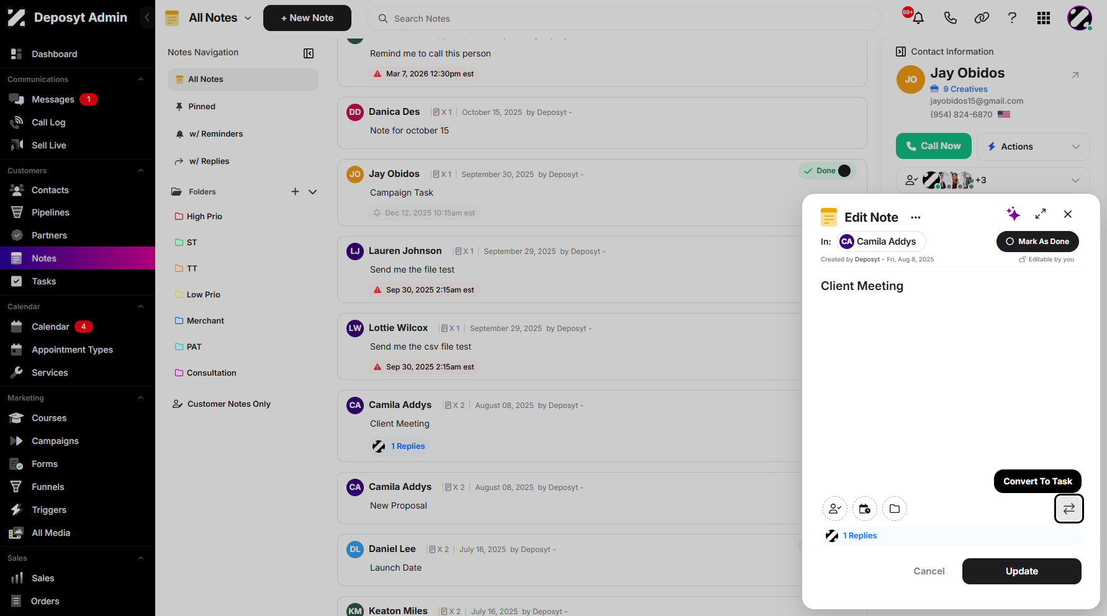This screenshot has height=616, width=1107.
Task: Collapse the Communications sidebar section
Action: tap(140, 79)
